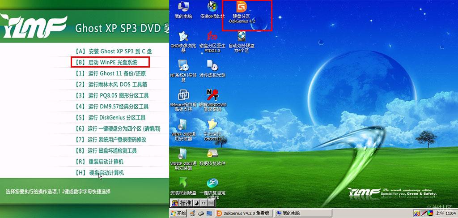Open WIN7-2008通用安装器 desktop icon
Screen dimensions: 458x218
[x=183, y=130]
